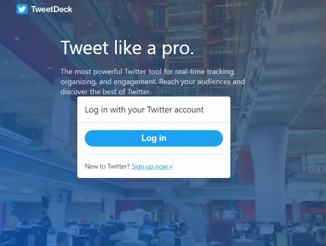This screenshot has width=326, height=246.
Task: Click the real-time tracking description paragraph
Action: (153, 82)
